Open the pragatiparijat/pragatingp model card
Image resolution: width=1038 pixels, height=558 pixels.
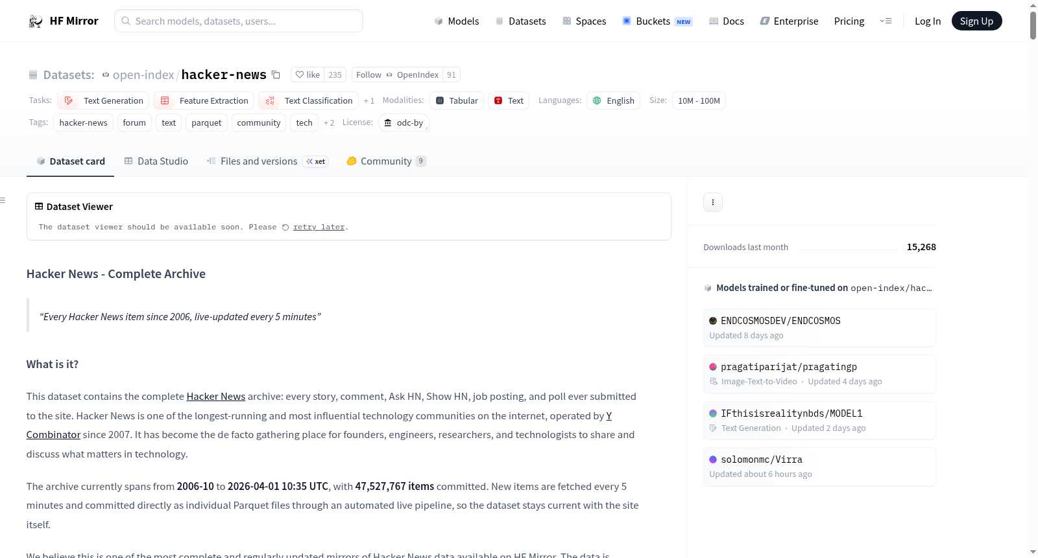point(819,374)
